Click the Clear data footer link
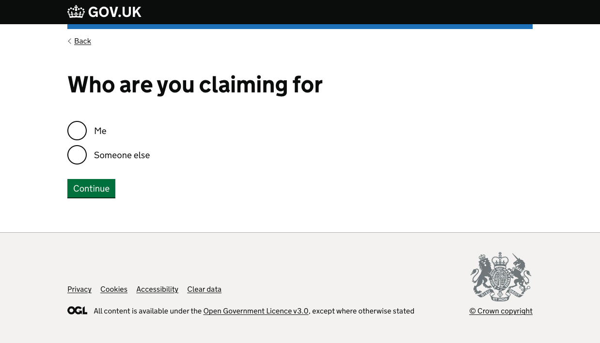Viewport: 600px width, 343px height. (204, 289)
